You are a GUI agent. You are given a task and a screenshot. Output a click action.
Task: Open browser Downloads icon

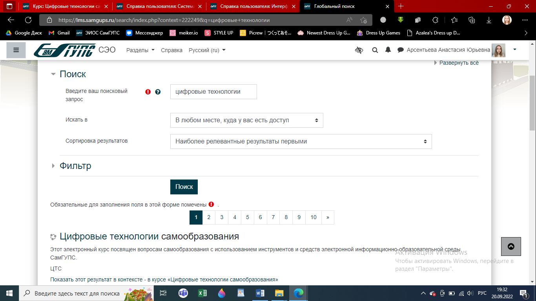click(489, 20)
